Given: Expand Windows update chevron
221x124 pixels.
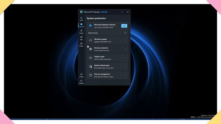Looking at the screenshot, I should 125,40.
